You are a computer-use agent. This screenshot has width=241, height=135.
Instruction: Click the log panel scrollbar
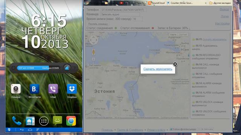coord(230,51)
